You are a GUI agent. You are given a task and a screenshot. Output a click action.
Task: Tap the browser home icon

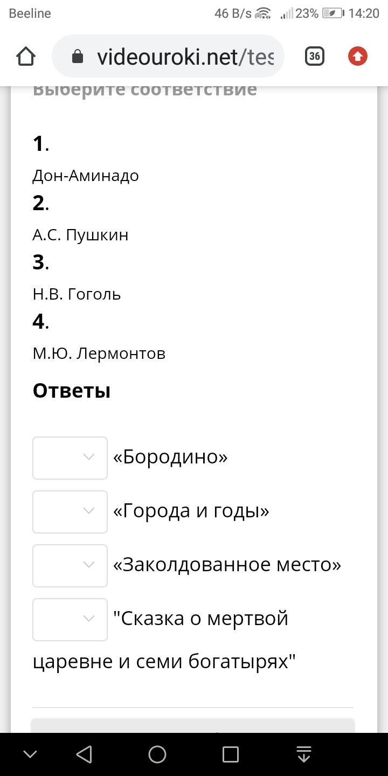[26, 56]
